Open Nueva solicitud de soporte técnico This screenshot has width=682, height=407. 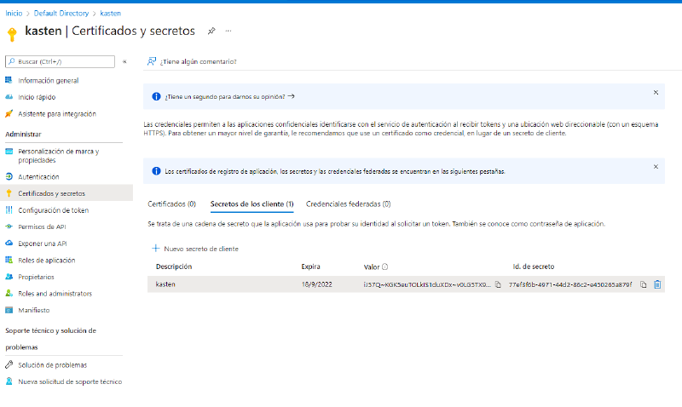pyautogui.click(x=70, y=381)
